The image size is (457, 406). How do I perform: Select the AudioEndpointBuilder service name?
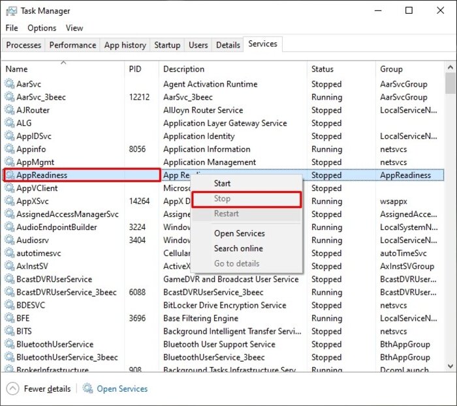tap(57, 227)
